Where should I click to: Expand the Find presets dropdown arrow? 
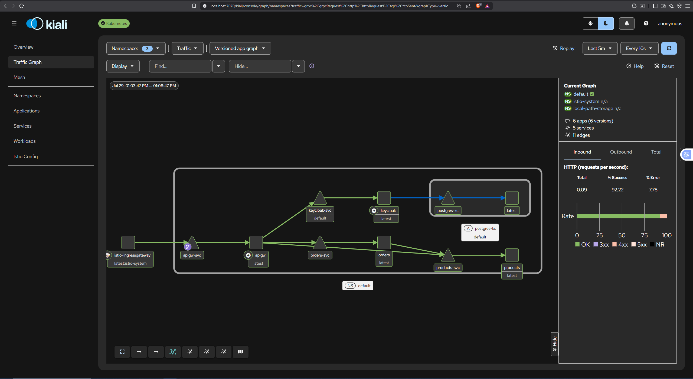point(218,66)
